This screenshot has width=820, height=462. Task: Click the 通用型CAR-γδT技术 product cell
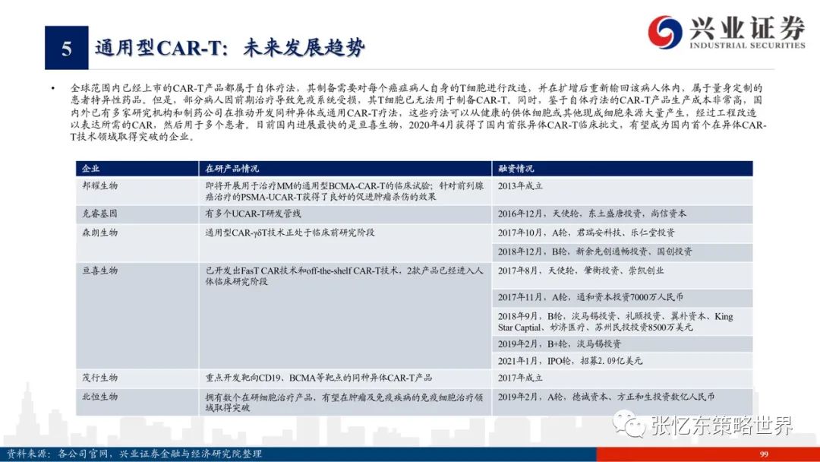345,243
